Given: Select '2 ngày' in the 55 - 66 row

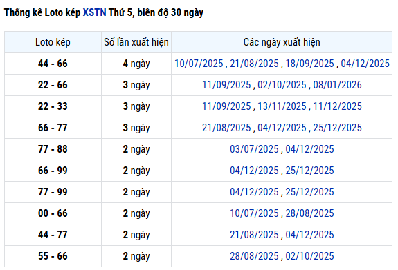Looking at the screenshot, I should (x=136, y=256).
